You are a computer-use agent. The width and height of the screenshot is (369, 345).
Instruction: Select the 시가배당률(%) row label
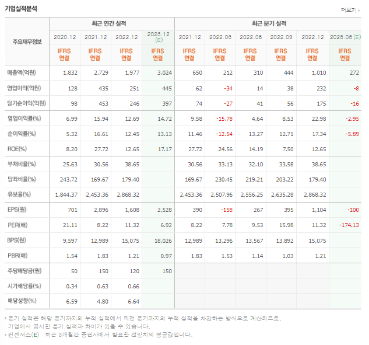point(24,286)
